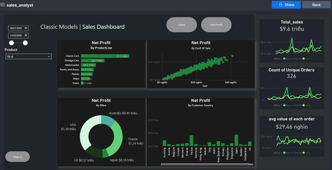
Task: Click Rest of World legend in Total_sales card
Action: [x=292, y=59]
